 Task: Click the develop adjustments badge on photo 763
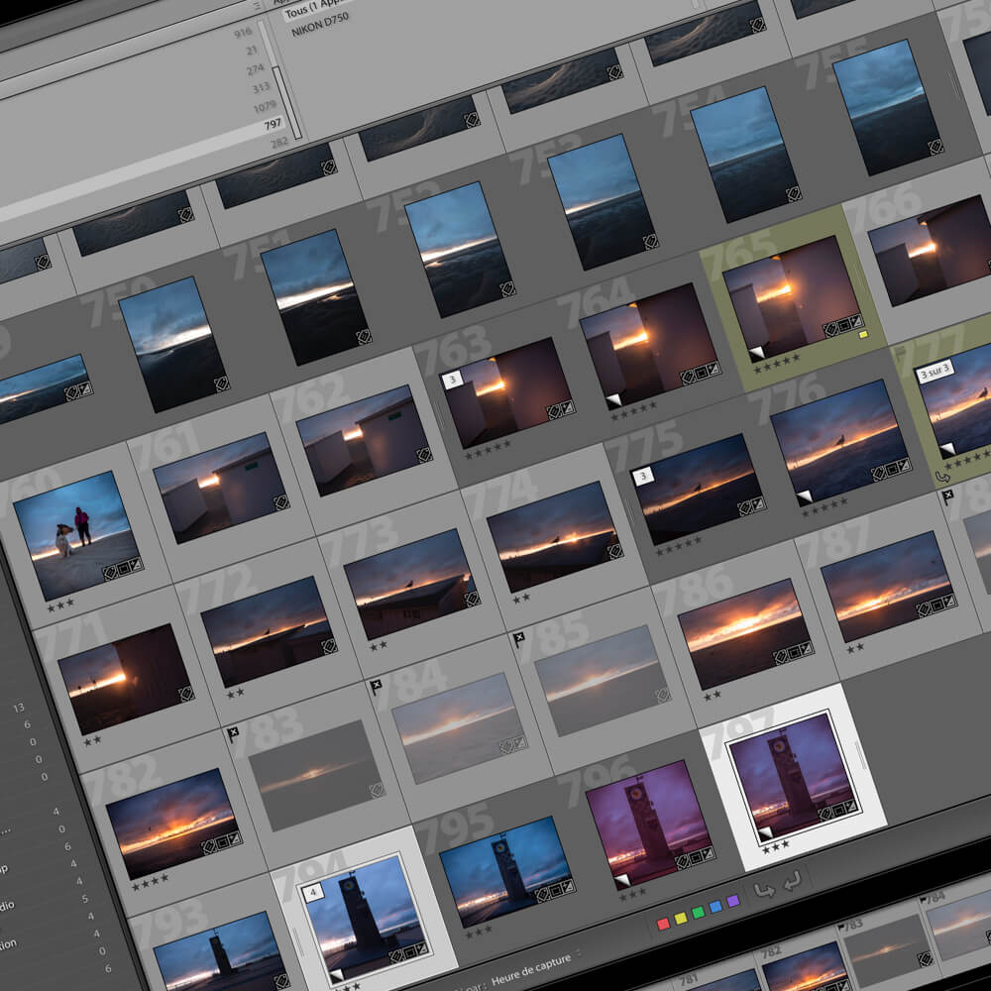(x=568, y=408)
